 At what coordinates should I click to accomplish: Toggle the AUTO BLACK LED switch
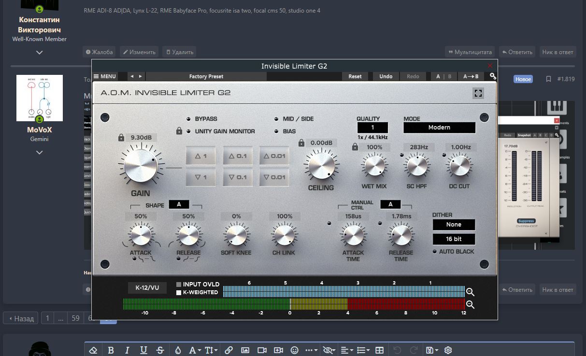coord(435,252)
